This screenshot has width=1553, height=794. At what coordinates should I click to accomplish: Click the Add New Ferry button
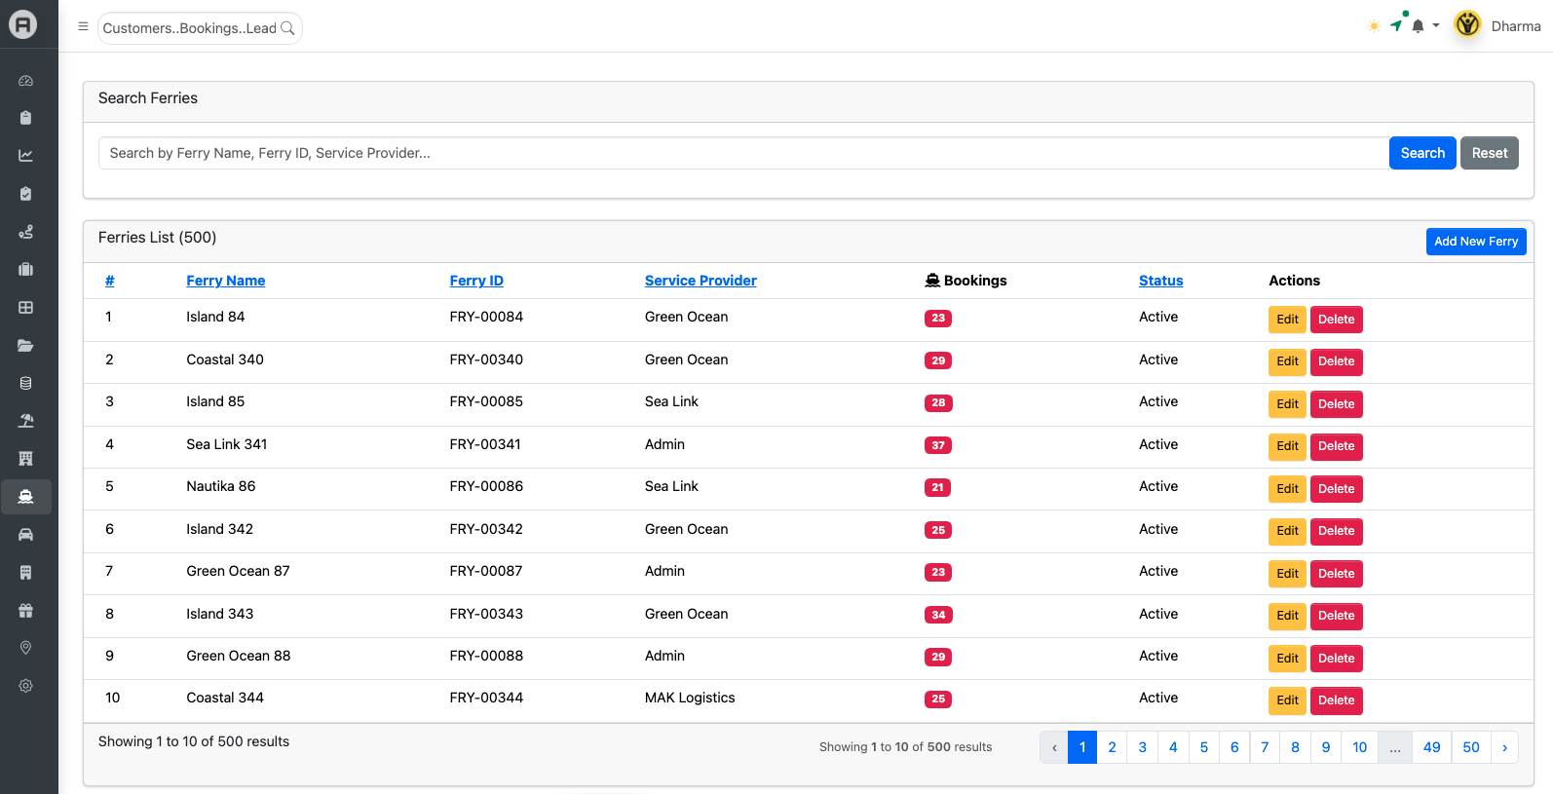[x=1476, y=242]
